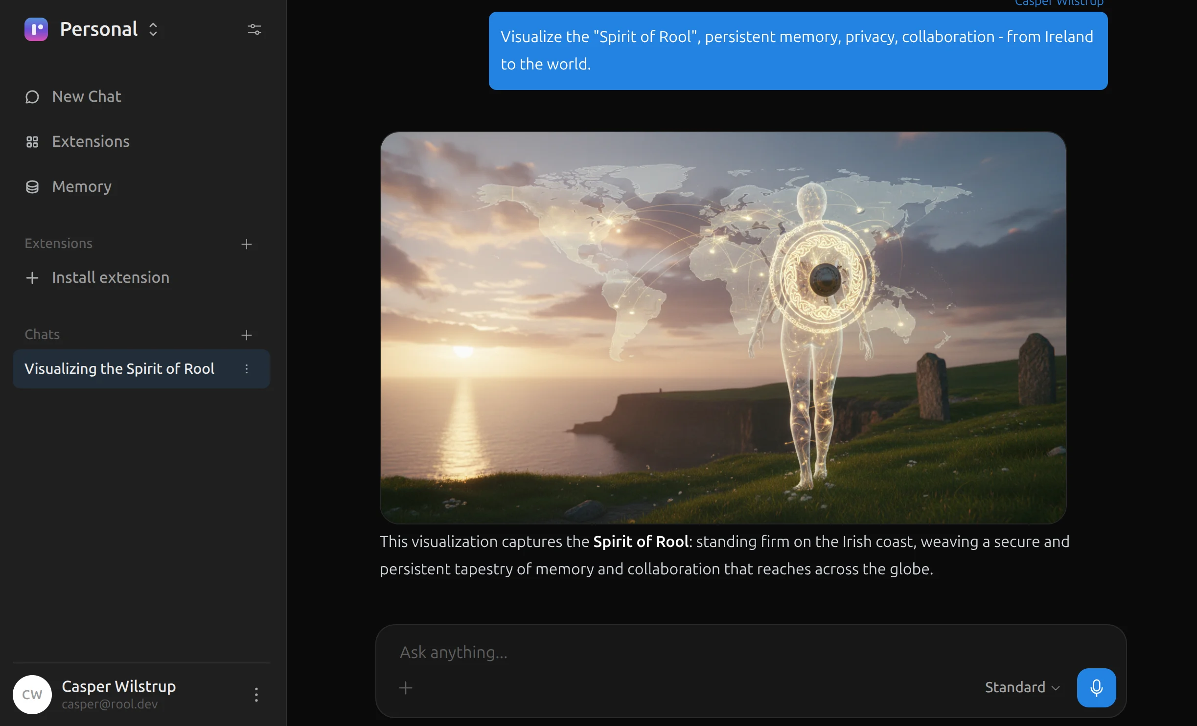Select the Visualizing the Spirit of Rool chat

point(120,368)
